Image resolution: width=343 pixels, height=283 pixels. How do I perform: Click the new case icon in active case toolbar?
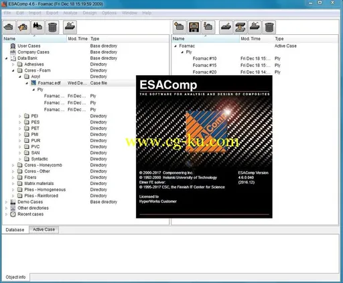tap(180, 27)
